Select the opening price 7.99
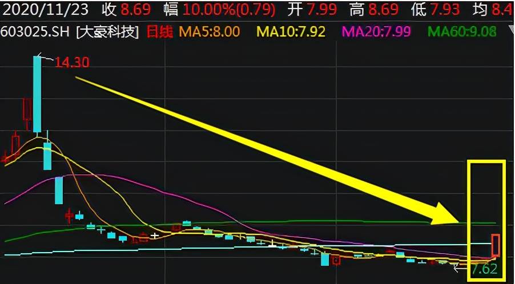The width and height of the screenshot is (515, 284). point(323,10)
